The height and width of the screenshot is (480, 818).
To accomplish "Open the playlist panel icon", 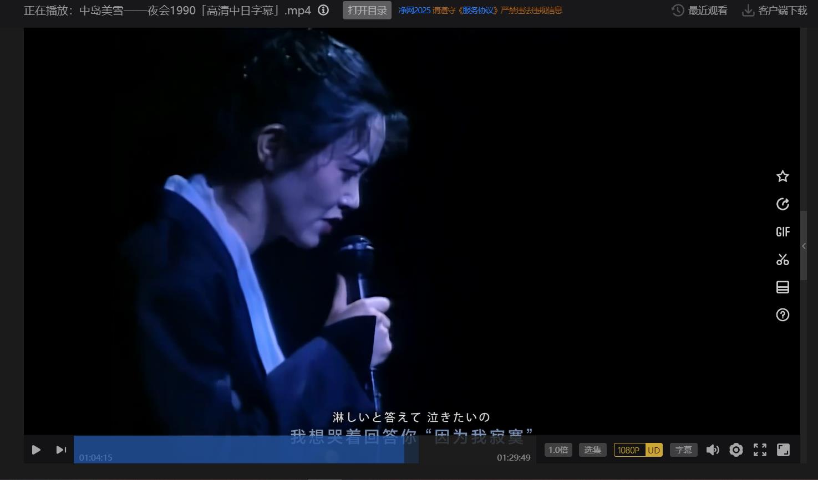I will click(783, 287).
